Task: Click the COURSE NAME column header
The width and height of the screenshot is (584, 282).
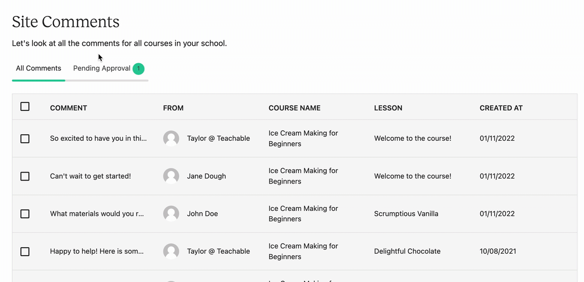Action: click(x=294, y=108)
